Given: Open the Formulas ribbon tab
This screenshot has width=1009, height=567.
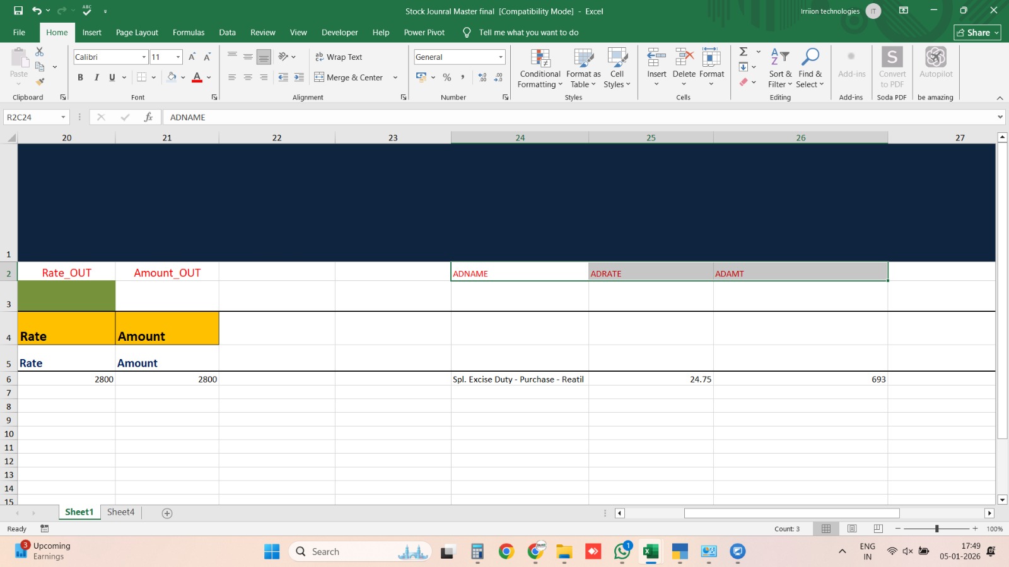Looking at the screenshot, I should tap(189, 33).
